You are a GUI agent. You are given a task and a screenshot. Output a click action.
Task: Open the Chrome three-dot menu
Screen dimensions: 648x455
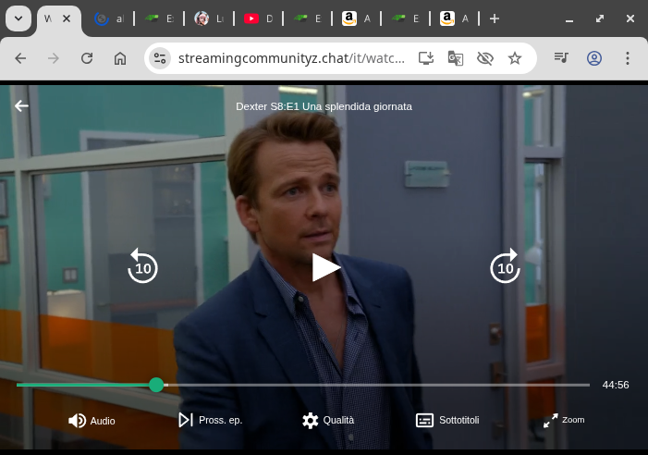628,58
